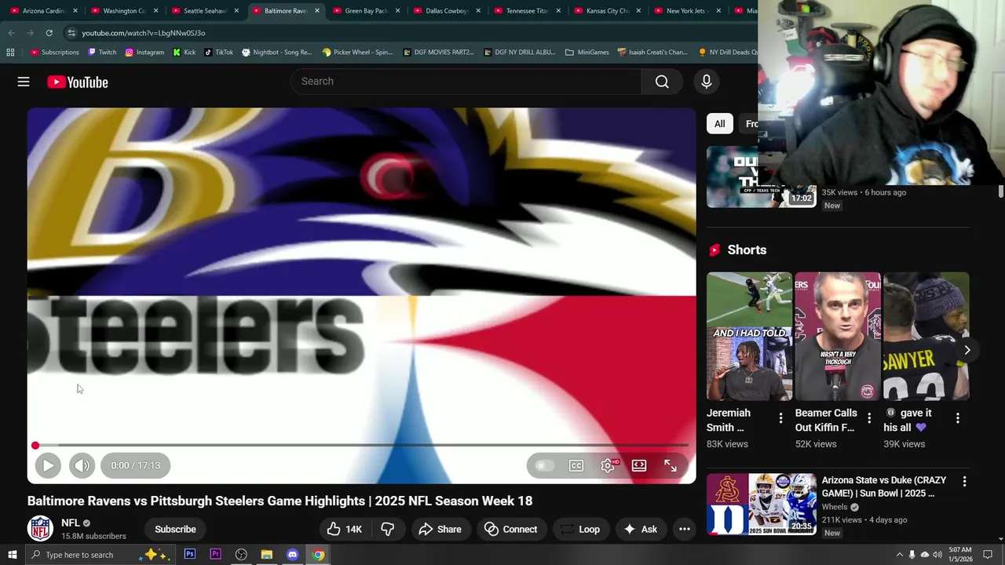Click the address bar URL
Screen dimensions: 1005x565
(x=144, y=33)
